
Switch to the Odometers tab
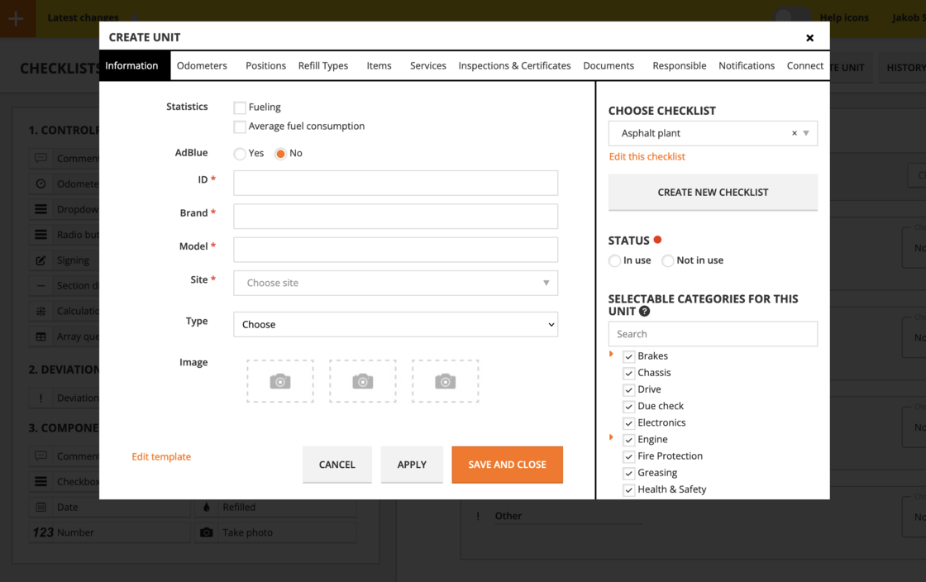pyautogui.click(x=202, y=65)
